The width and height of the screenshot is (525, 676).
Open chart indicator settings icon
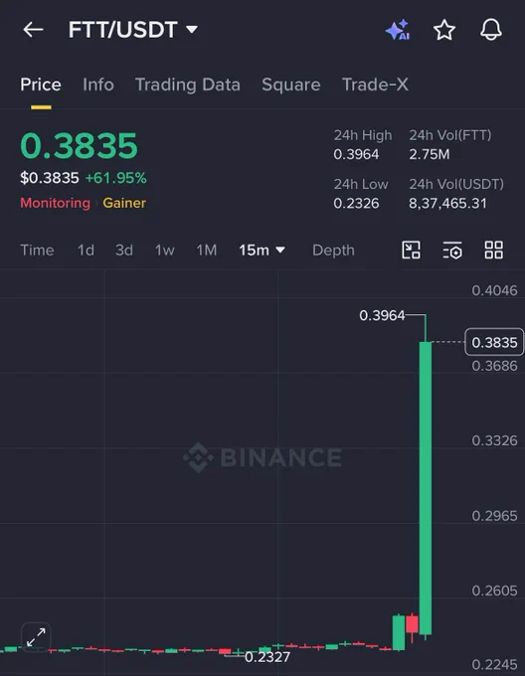tap(452, 251)
